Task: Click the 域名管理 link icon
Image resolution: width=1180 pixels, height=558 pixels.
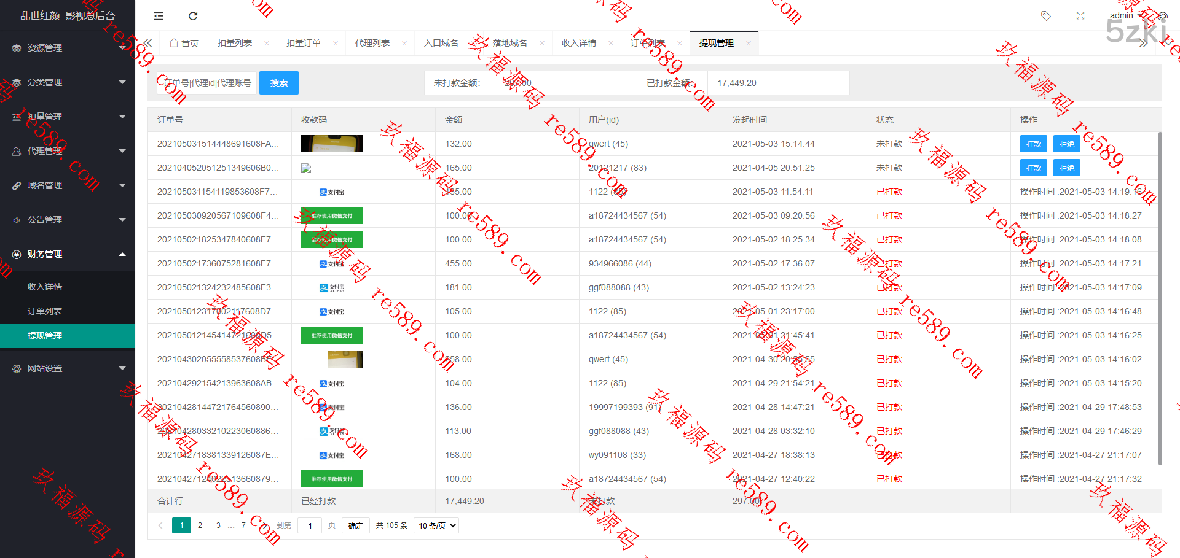Action: pyautogui.click(x=17, y=185)
